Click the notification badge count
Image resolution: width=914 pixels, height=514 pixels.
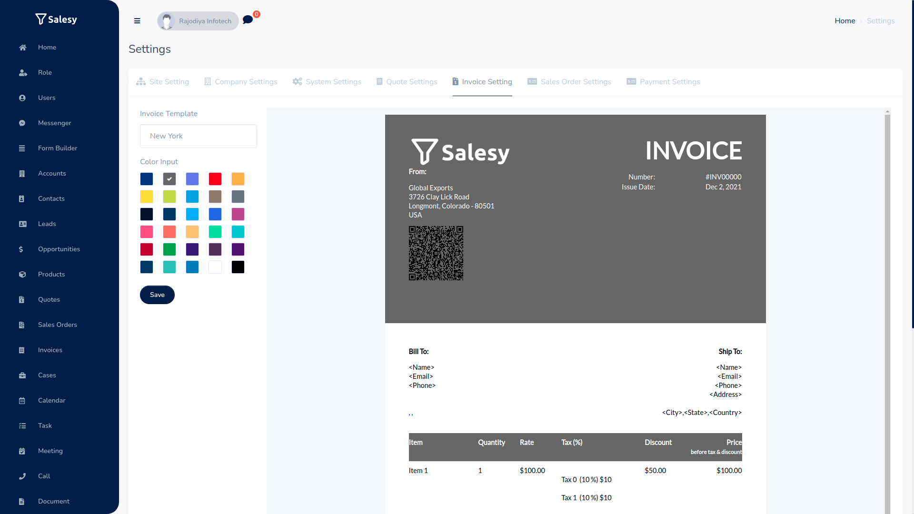click(x=257, y=14)
